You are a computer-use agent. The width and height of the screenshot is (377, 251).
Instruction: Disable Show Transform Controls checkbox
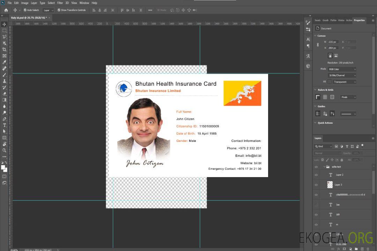click(59, 10)
